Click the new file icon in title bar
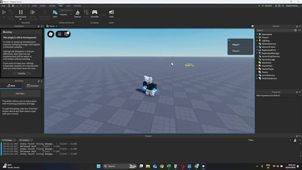 coord(9,6)
